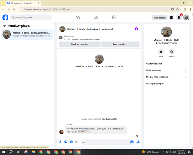Expand Media, files and links section
Viewport: 193px width, 155px height.
point(166,77)
